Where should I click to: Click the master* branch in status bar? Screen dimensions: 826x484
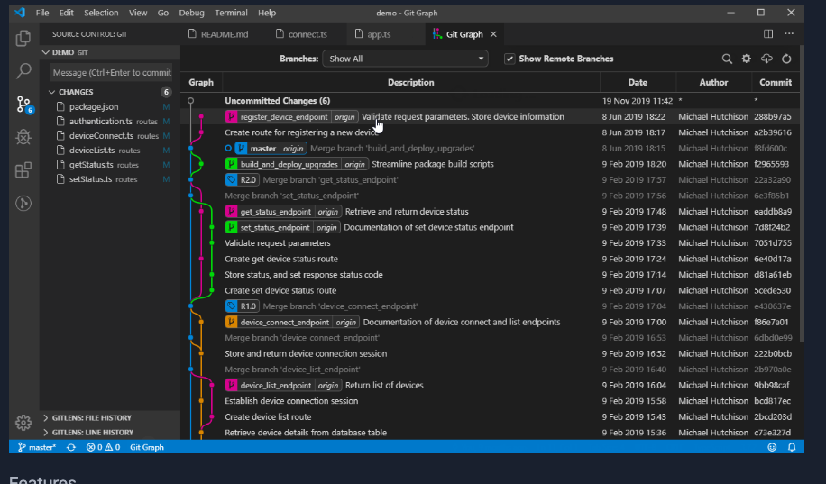(x=37, y=447)
